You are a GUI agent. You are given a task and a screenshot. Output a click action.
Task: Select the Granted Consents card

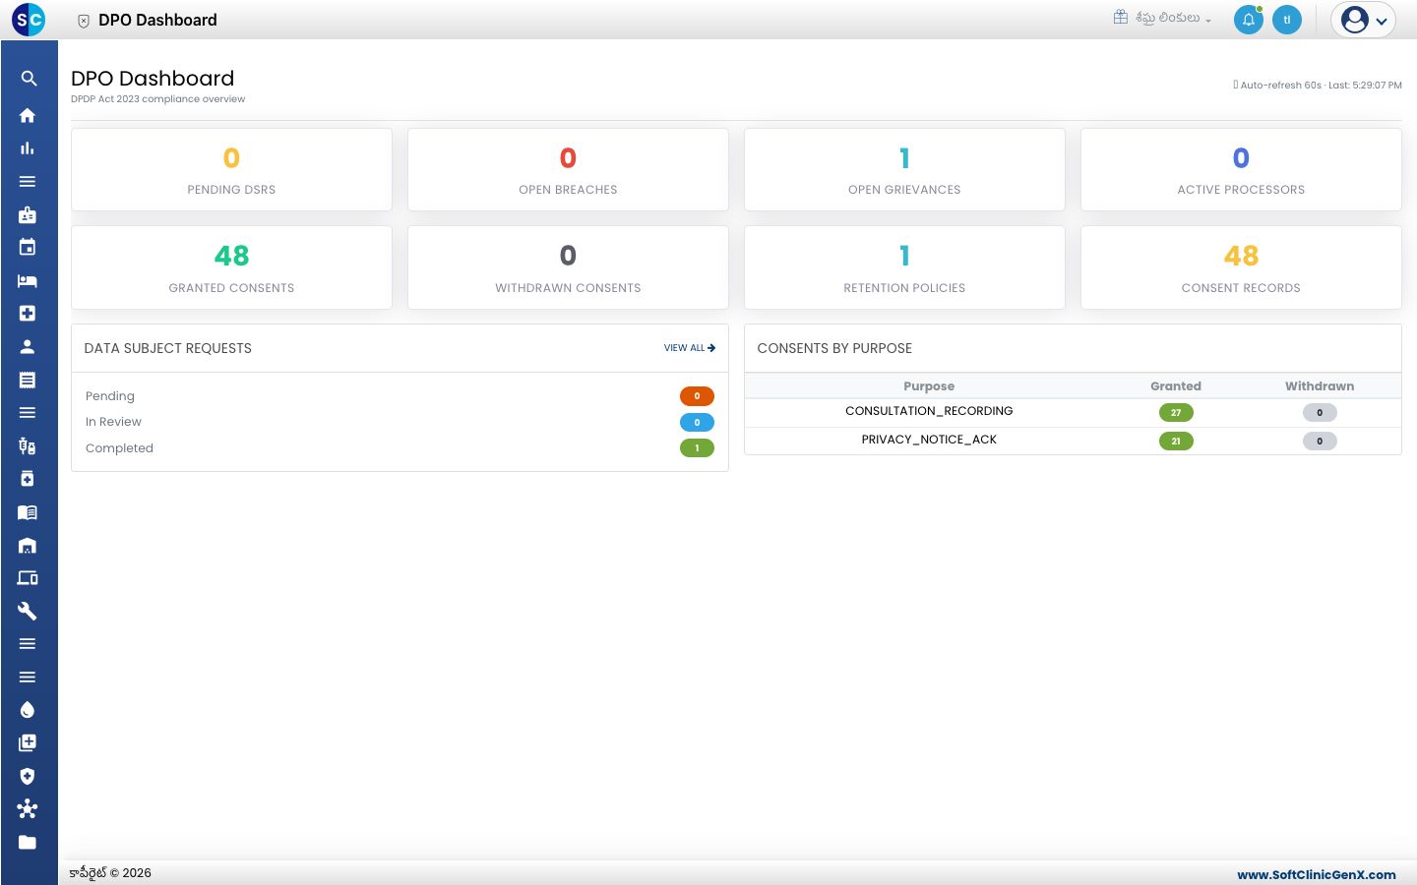[231, 267]
